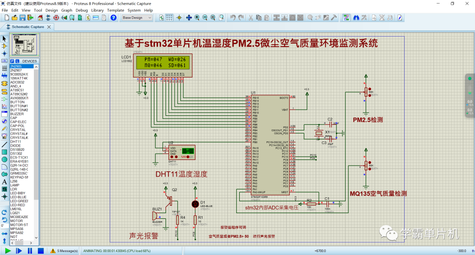Select the Wire Label (LBL) mode tool

(x=4, y=61)
